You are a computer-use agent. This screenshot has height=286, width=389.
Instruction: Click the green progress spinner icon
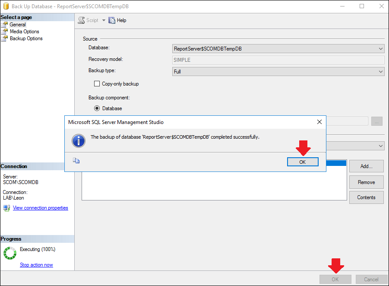click(x=10, y=253)
